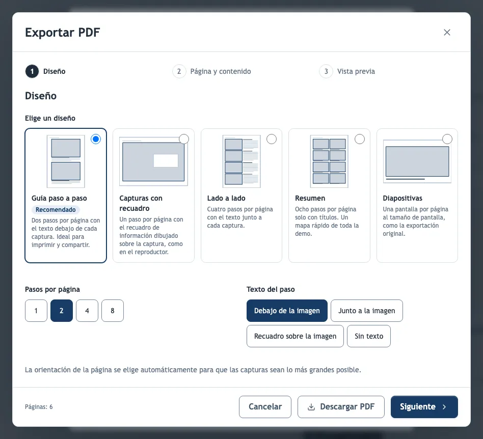Set pasos por página to 4
The width and height of the screenshot is (483, 439).
coord(87,311)
